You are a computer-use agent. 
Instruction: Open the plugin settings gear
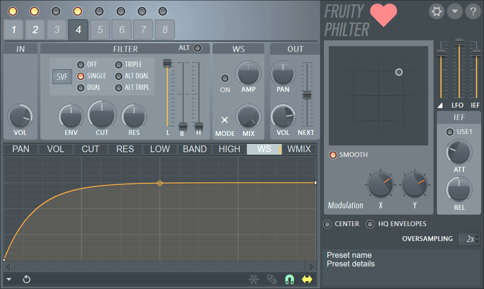[436, 11]
